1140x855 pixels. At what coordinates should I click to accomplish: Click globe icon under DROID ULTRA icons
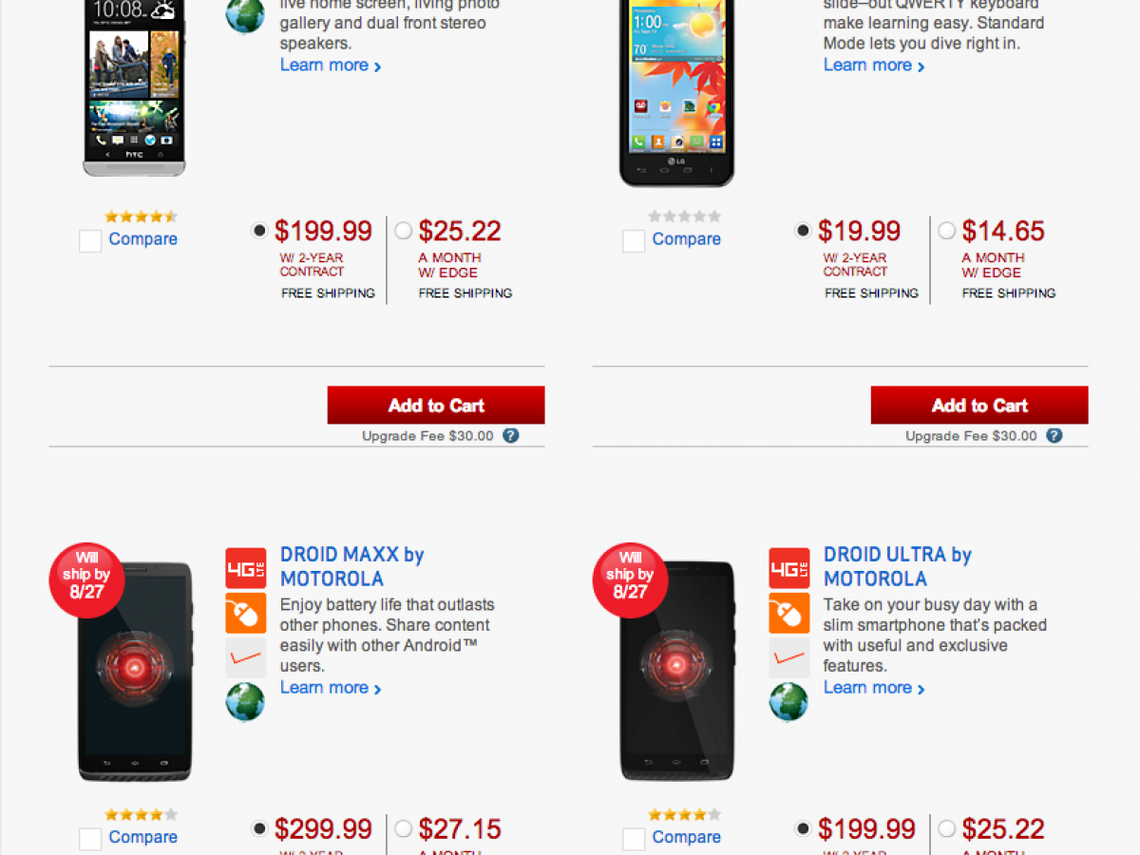coord(788,702)
